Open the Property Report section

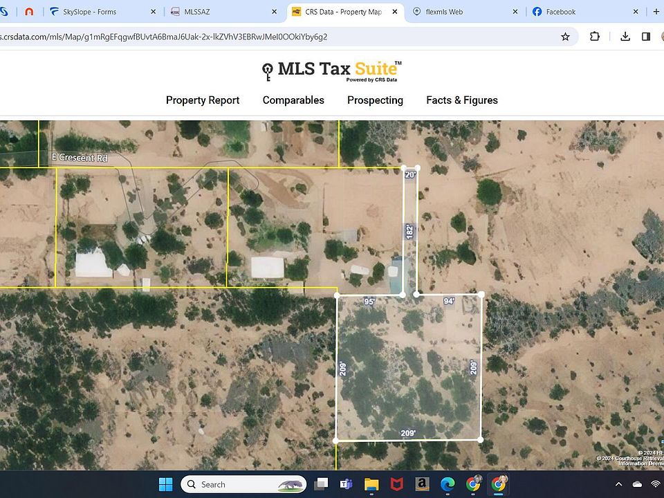point(202,100)
